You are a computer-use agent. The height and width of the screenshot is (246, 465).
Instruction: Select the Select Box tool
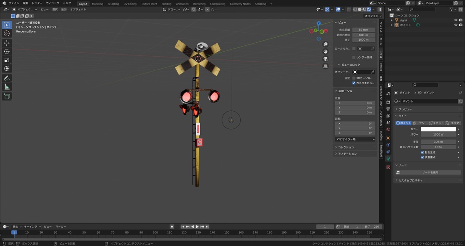tap(7, 25)
